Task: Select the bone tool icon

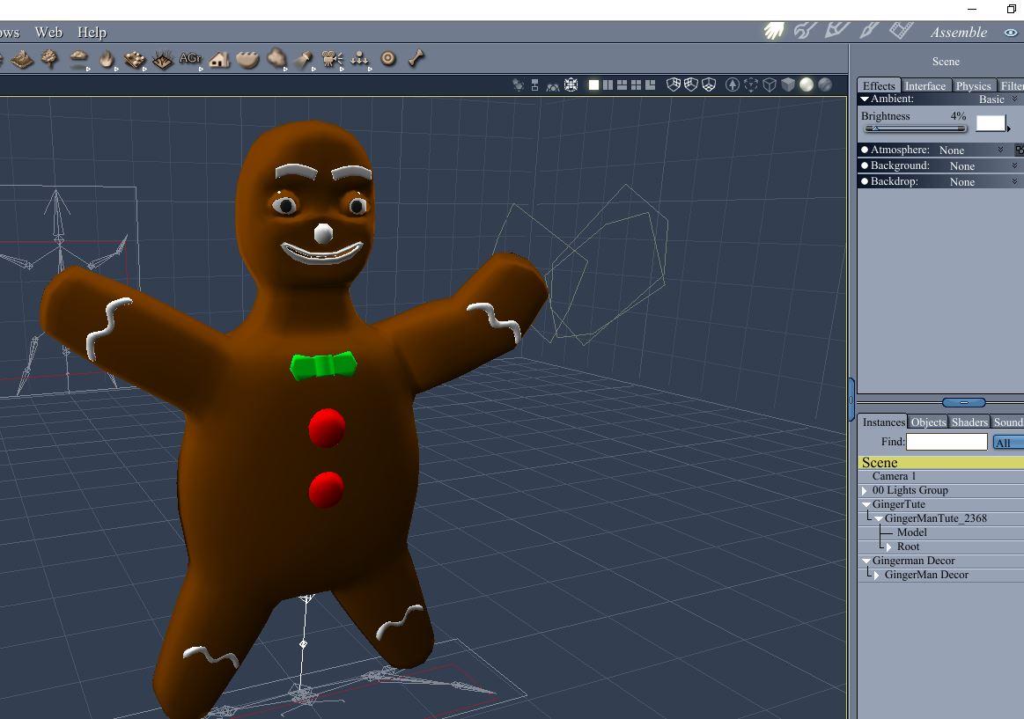Action: (416, 59)
